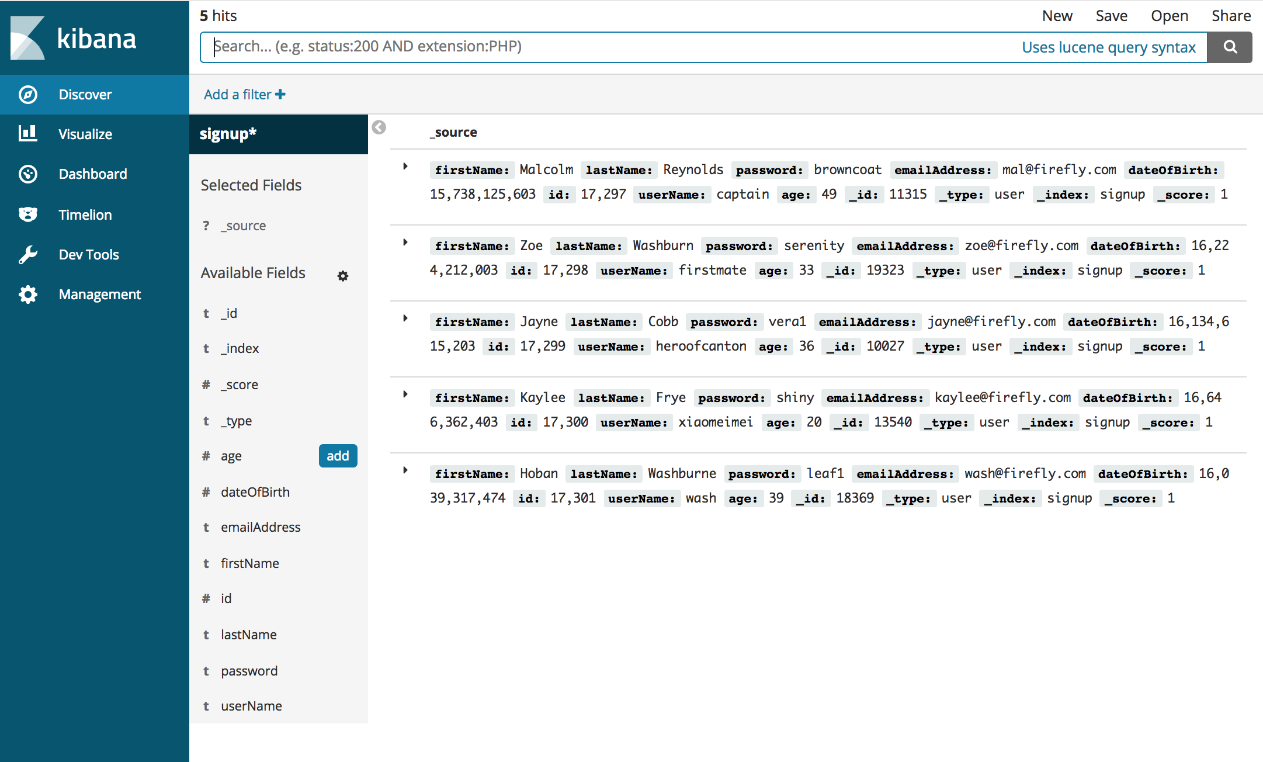Viewport: 1263px width, 762px height.
Task: Click the New button in toolbar
Action: 1057,16
